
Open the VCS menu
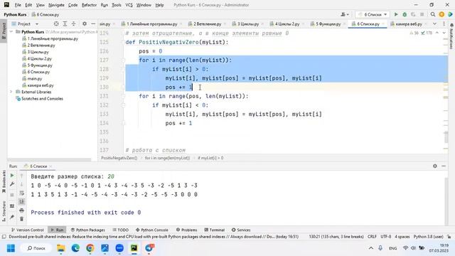(x=129, y=5)
